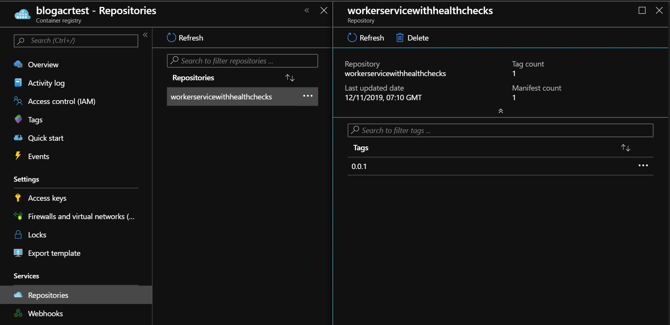The image size is (670, 325).
Task: Open Access keys settings
Action: [x=47, y=198]
